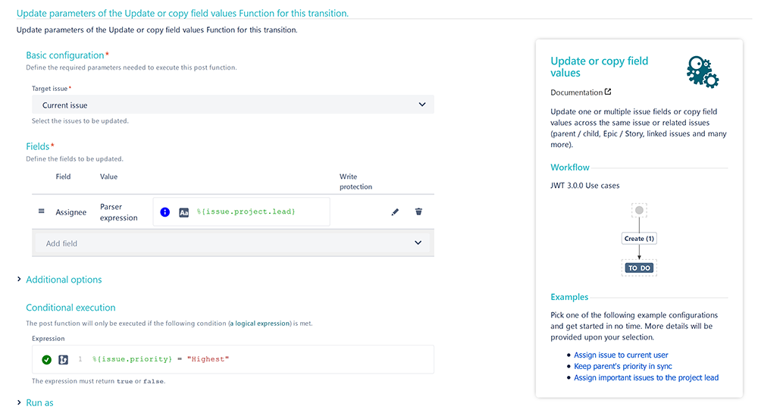
Task: Choose Assign important issues to project lead
Action: click(x=646, y=378)
